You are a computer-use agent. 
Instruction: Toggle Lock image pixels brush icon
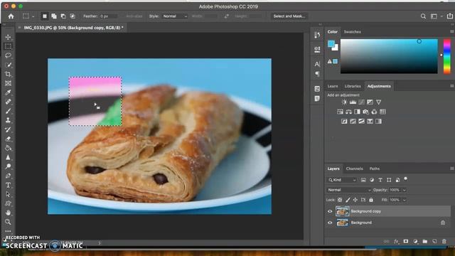coord(348,200)
